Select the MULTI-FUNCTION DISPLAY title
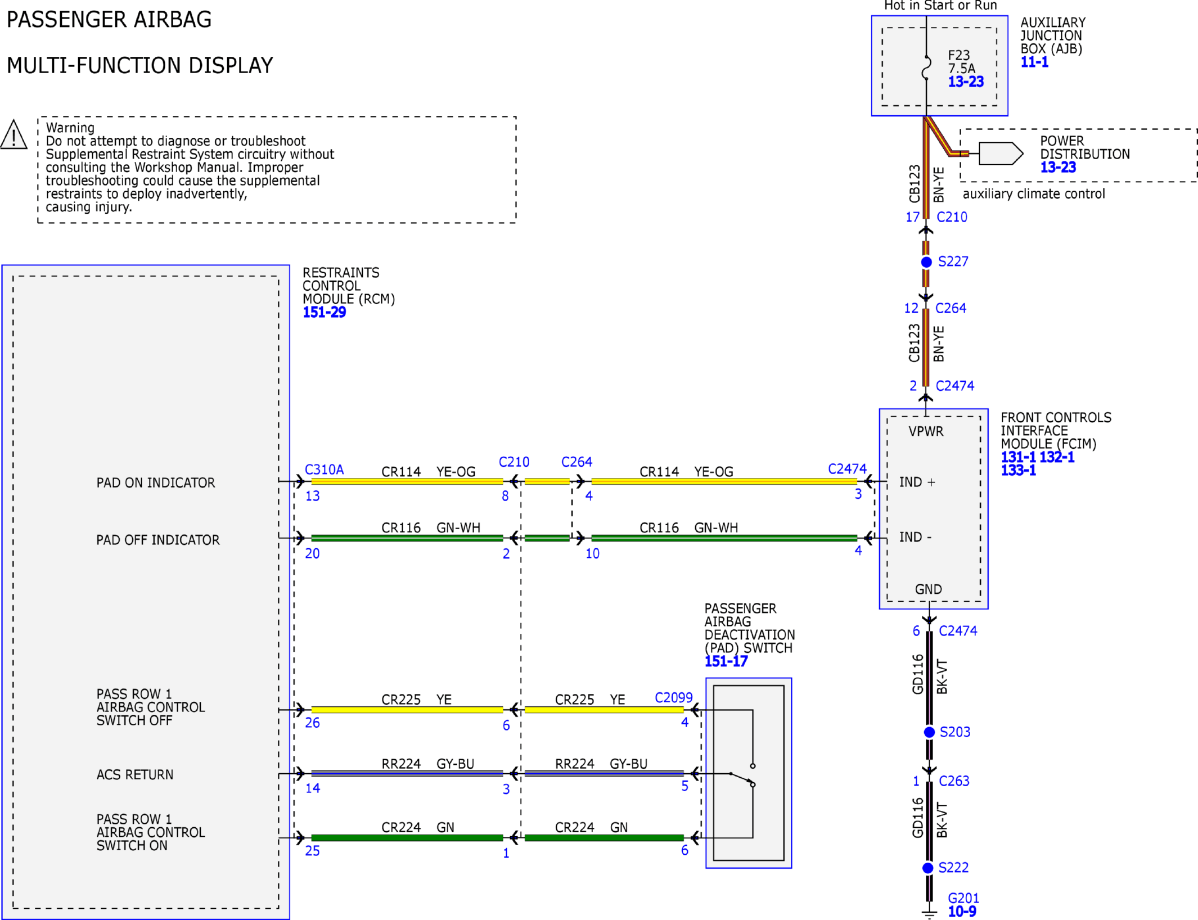This screenshot has width=1198, height=920. click(139, 66)
